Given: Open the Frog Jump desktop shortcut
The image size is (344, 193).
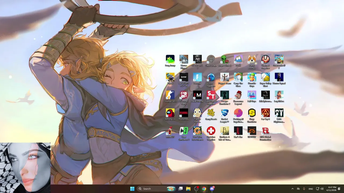Looking at the screenshot, I should [x=170, y=61].
